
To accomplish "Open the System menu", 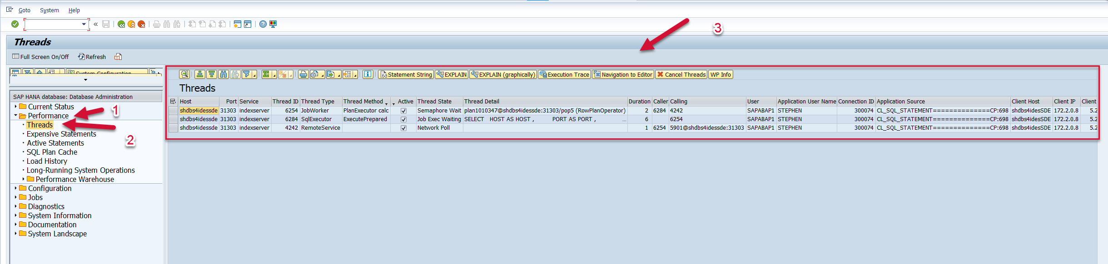I will pos(49,10).
